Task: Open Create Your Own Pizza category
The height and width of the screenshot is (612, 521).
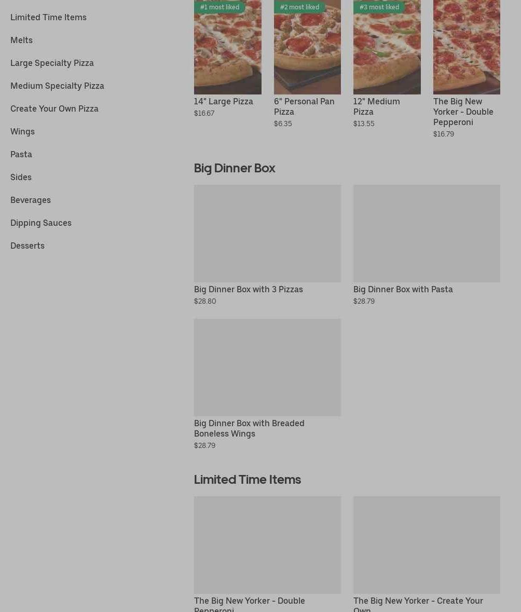Action: (x=54, y=108)
